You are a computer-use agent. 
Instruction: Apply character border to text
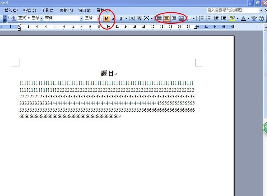[132, 19]
